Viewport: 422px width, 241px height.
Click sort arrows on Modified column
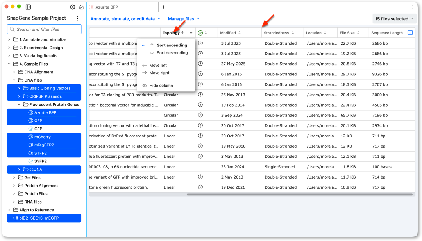(240, 33)
